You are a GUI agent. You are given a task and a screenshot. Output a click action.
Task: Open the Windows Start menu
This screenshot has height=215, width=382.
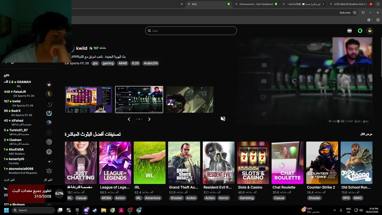[6, 210]
